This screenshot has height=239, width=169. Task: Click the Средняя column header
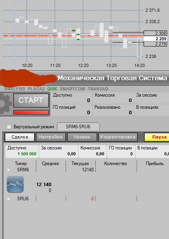[50, 164]
